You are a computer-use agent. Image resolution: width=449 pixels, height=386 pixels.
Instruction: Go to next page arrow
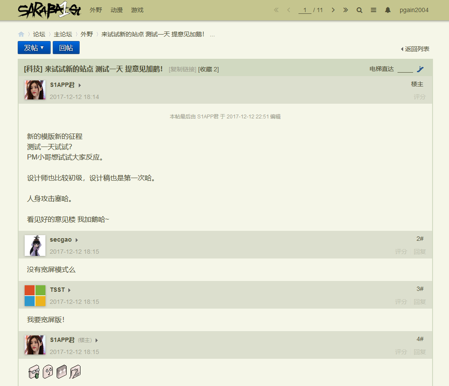tap(333, 10)
